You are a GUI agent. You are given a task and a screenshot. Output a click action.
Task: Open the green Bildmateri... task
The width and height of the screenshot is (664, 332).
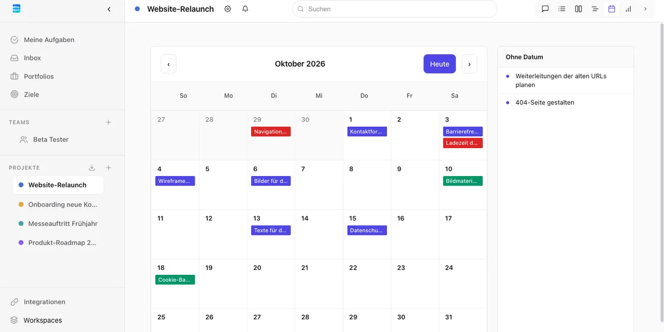tap(463, 181)
